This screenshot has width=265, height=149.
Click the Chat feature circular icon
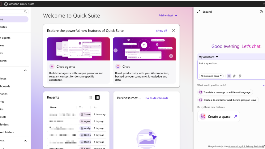point(118,66)
